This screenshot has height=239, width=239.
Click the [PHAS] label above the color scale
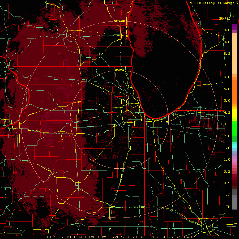[224, 18]
